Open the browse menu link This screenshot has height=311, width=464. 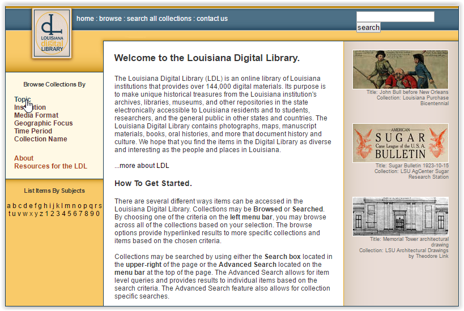tap(110, 19)
